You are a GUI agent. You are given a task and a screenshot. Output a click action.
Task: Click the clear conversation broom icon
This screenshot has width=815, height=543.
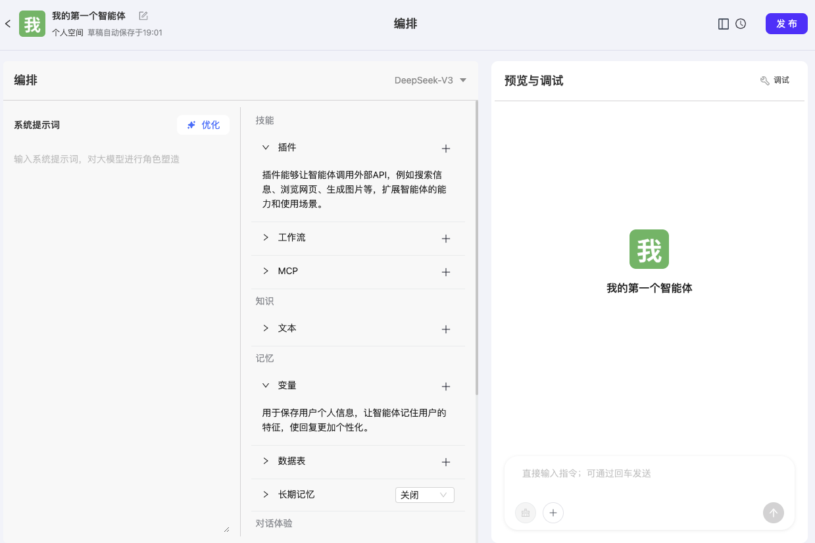(526, 513)
